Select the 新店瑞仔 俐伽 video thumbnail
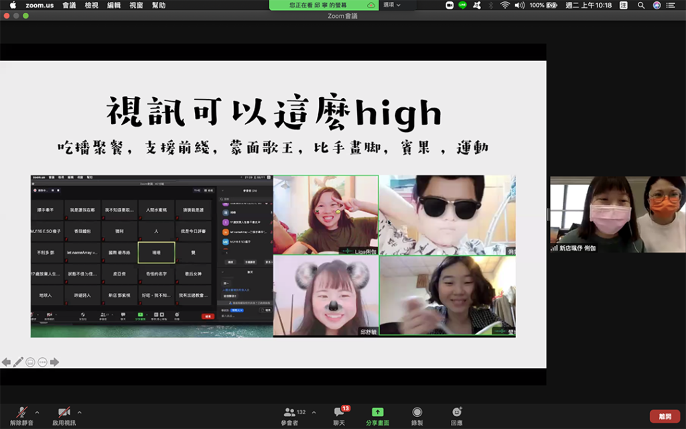 point(617,214)
